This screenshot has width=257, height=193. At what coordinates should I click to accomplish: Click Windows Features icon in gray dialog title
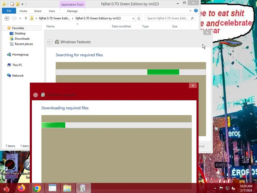click(x=57, y=42)
